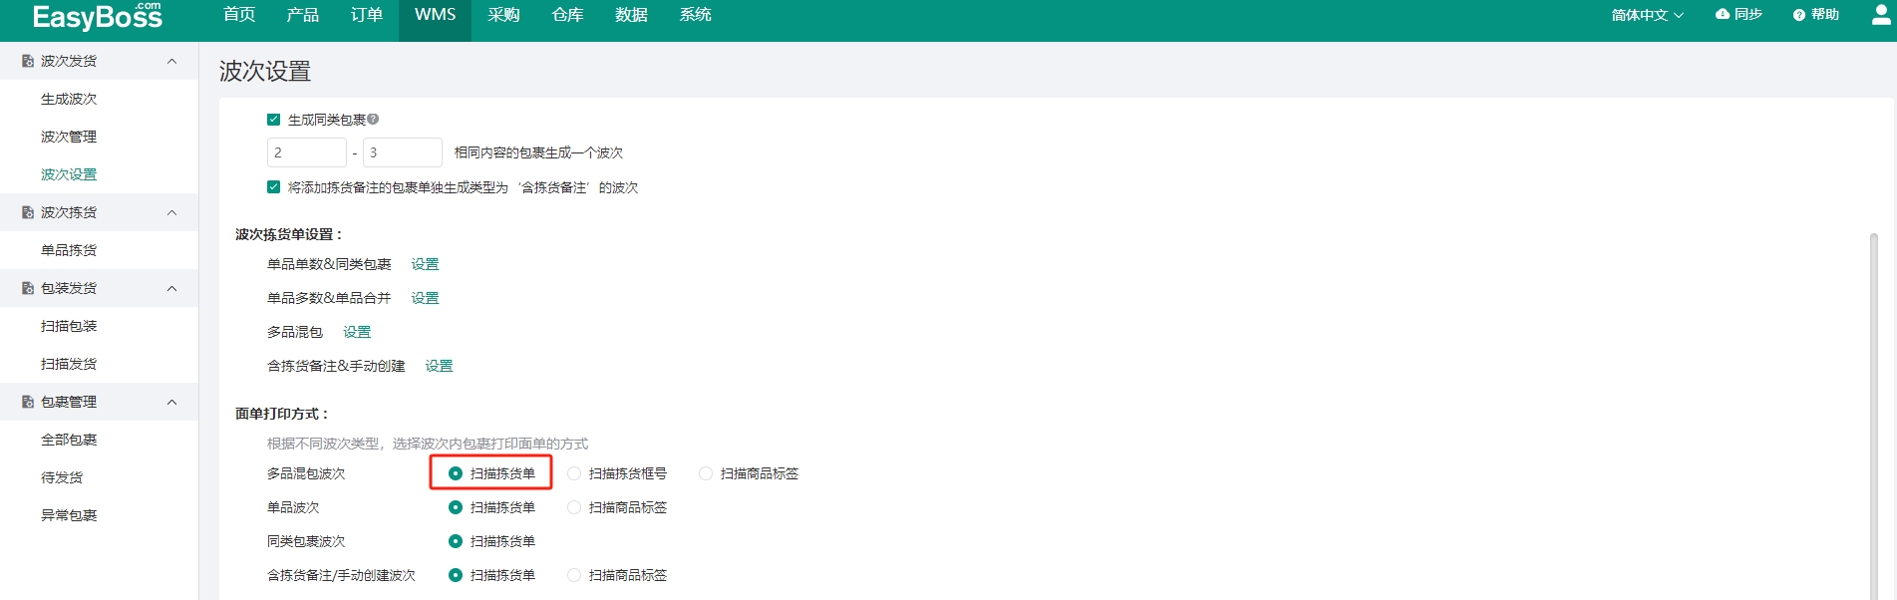Screen dimensions: 1897x600
Task: Open the 订单 top menu
Action: coord(366,15)
